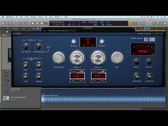168x126 pixels.
Task: Start recording with the red Record button
Action: click(46, 23)
